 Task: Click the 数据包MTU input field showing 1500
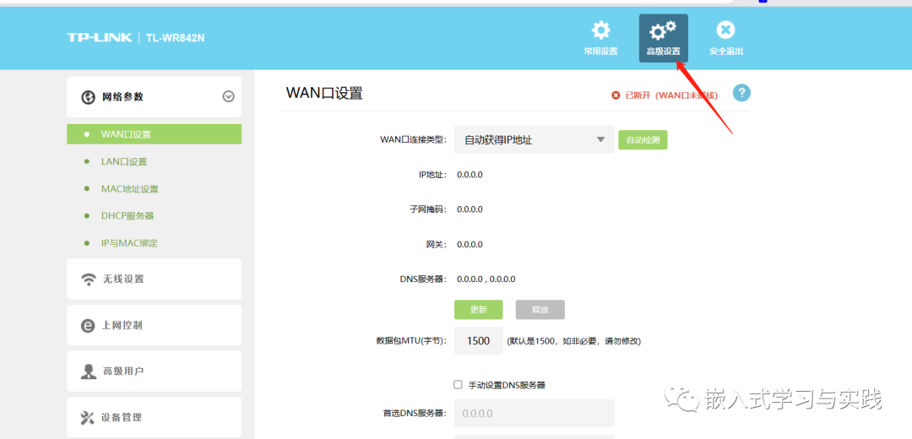(x=478, y=341)
